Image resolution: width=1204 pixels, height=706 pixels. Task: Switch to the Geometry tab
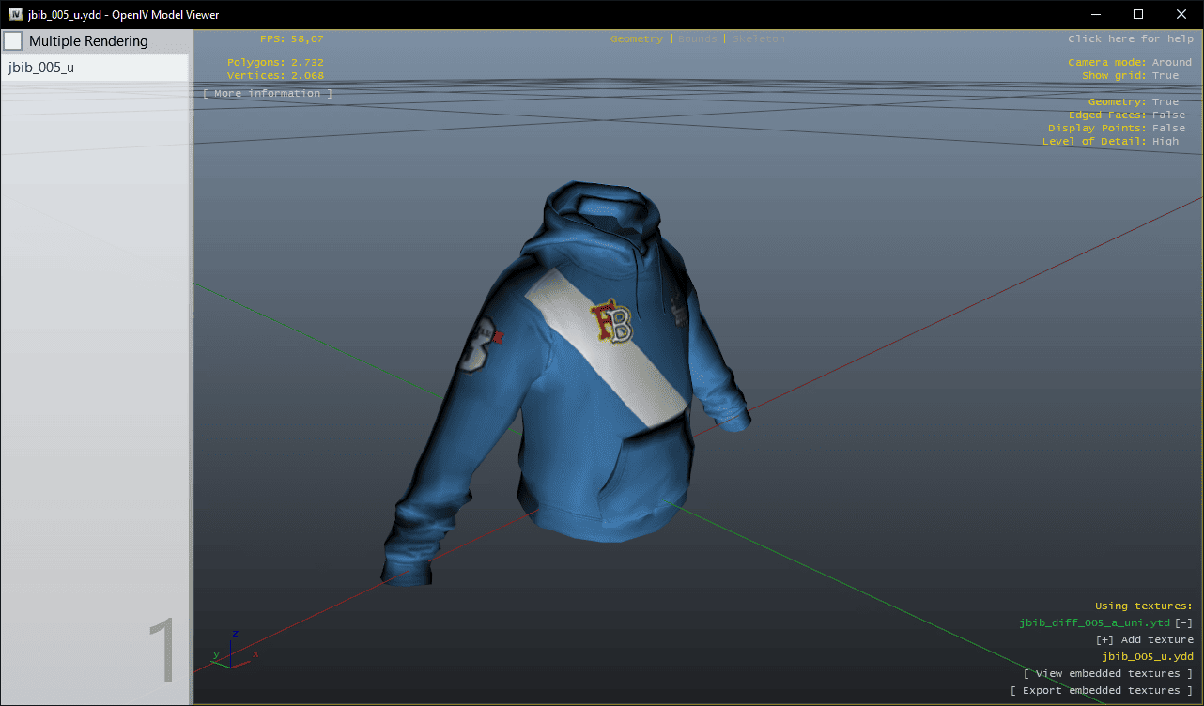[636, 38]
